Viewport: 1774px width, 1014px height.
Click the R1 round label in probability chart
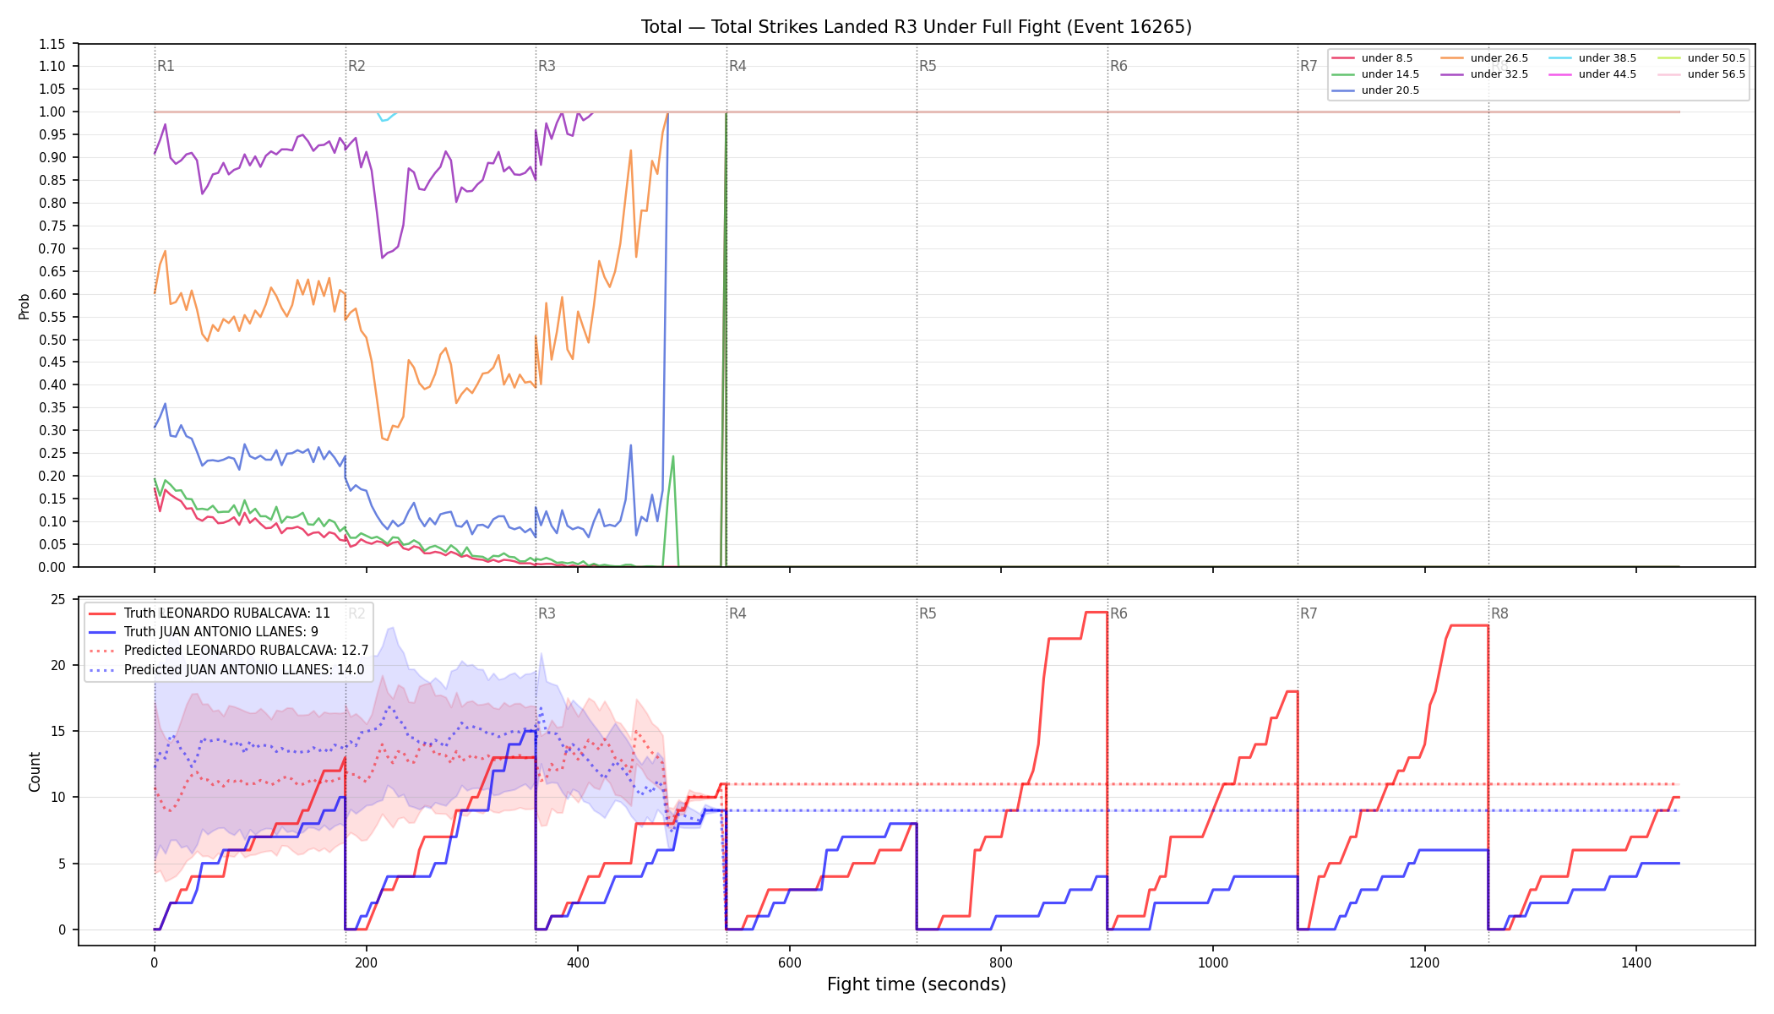click(x=166, y=66)
